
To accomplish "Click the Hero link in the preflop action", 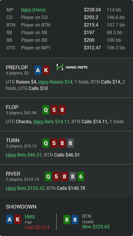I will (x=43, y=82).
